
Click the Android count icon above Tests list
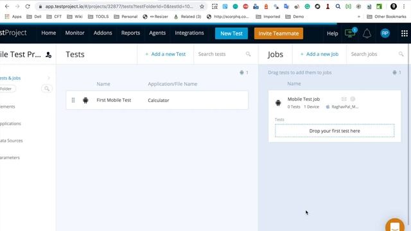(241, 73)
